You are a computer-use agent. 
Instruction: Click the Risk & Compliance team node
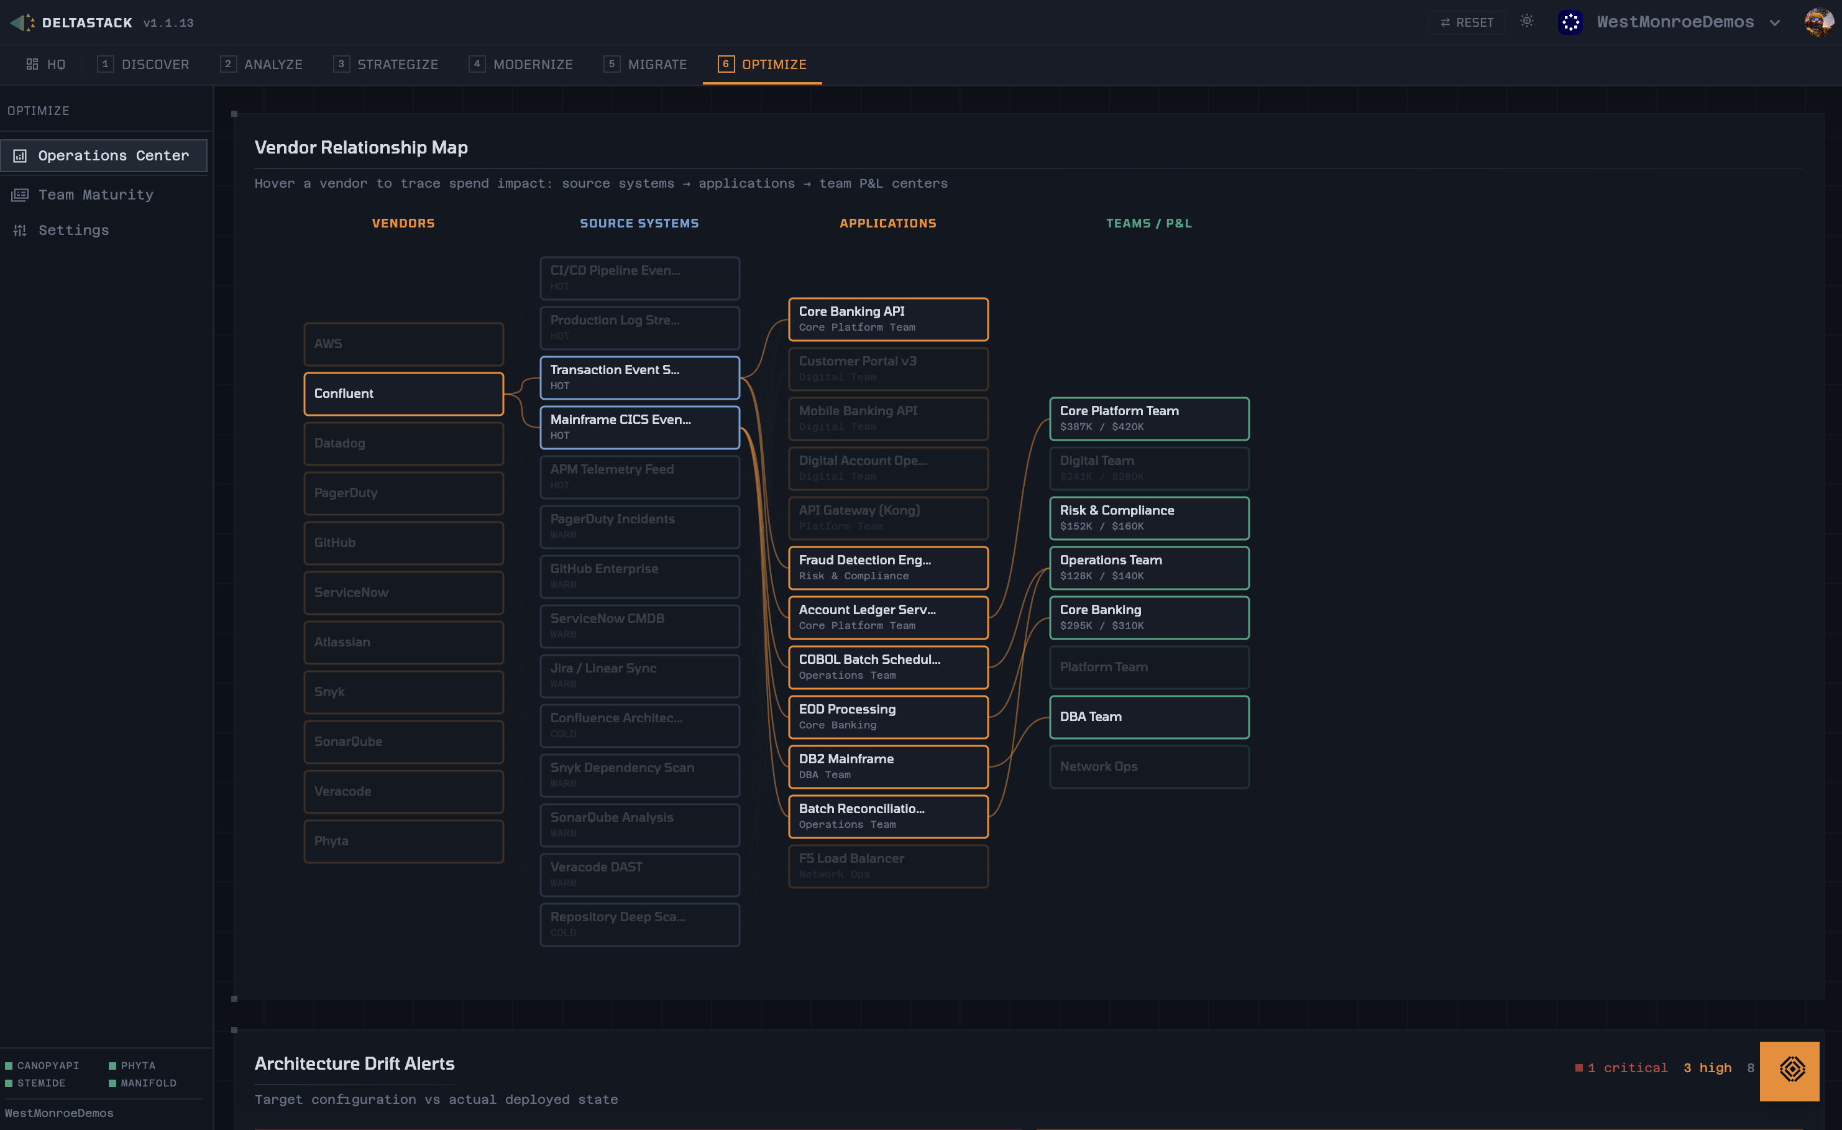(x=1149, y=518)
